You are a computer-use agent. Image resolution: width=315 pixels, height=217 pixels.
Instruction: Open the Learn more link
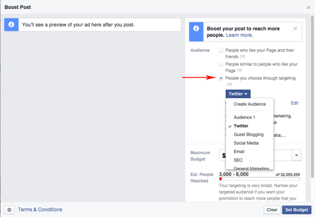coord(239,35)
